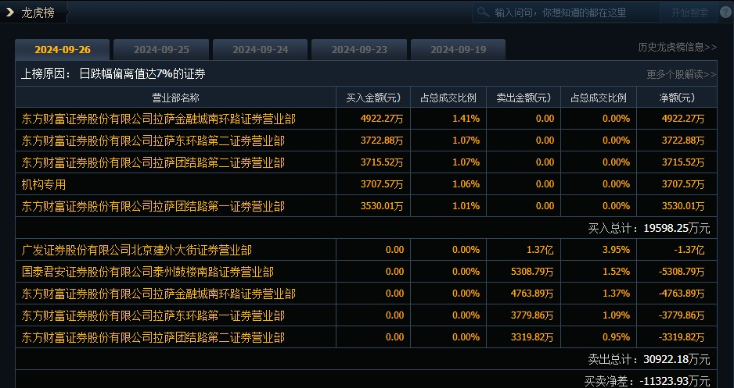Open 拉萨东环路第二证券营业部 branch row
Viewport: 734px width, 388px height.
[153, 141]
